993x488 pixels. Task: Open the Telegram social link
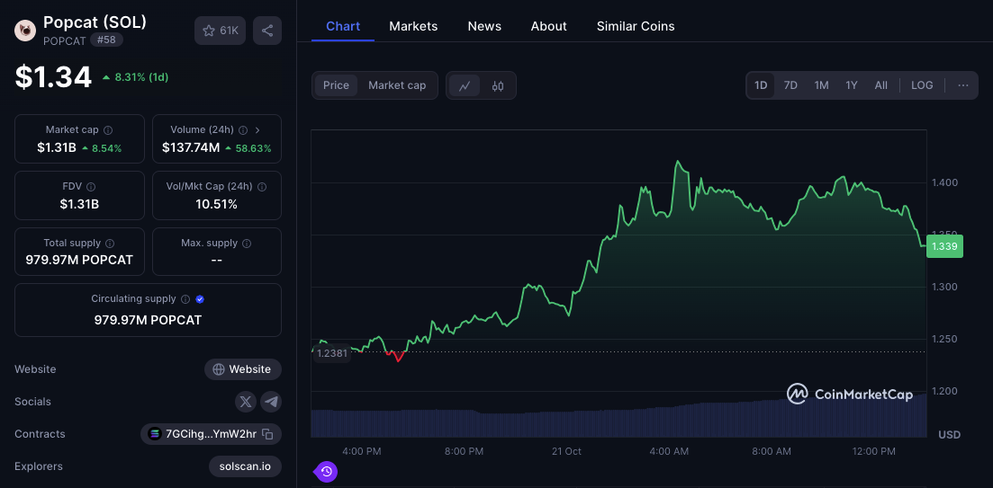point(271,402)
